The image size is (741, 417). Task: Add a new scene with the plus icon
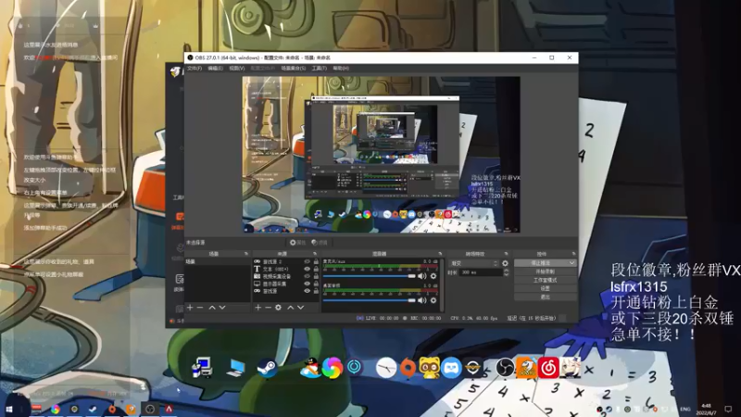point(190,308)
